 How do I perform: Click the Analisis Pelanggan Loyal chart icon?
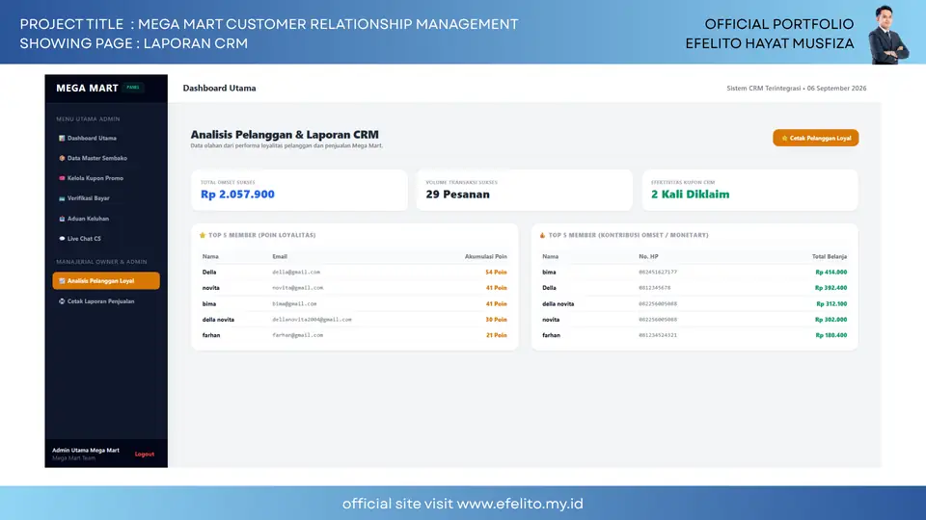tap(62, 281)
